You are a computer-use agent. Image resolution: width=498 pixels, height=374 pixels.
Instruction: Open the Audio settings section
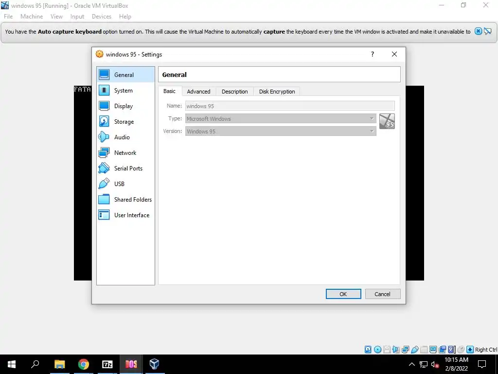point(125,137)
